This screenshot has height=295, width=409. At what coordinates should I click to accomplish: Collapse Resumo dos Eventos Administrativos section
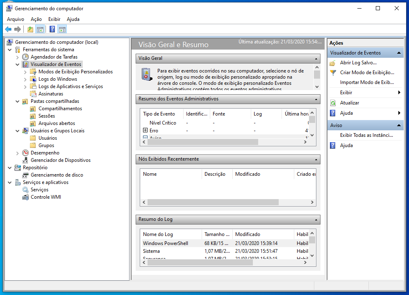pyautogui.click(x=316, y=99)
